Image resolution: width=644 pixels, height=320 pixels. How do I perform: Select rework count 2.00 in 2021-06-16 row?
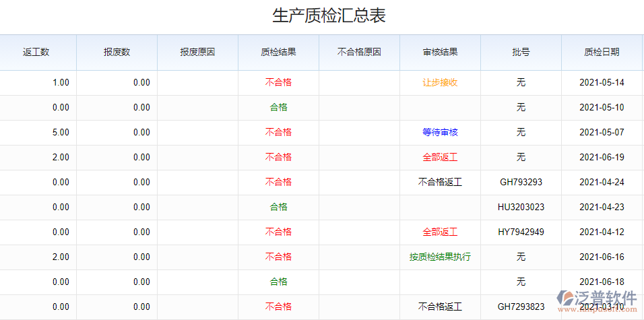[61, 257]
